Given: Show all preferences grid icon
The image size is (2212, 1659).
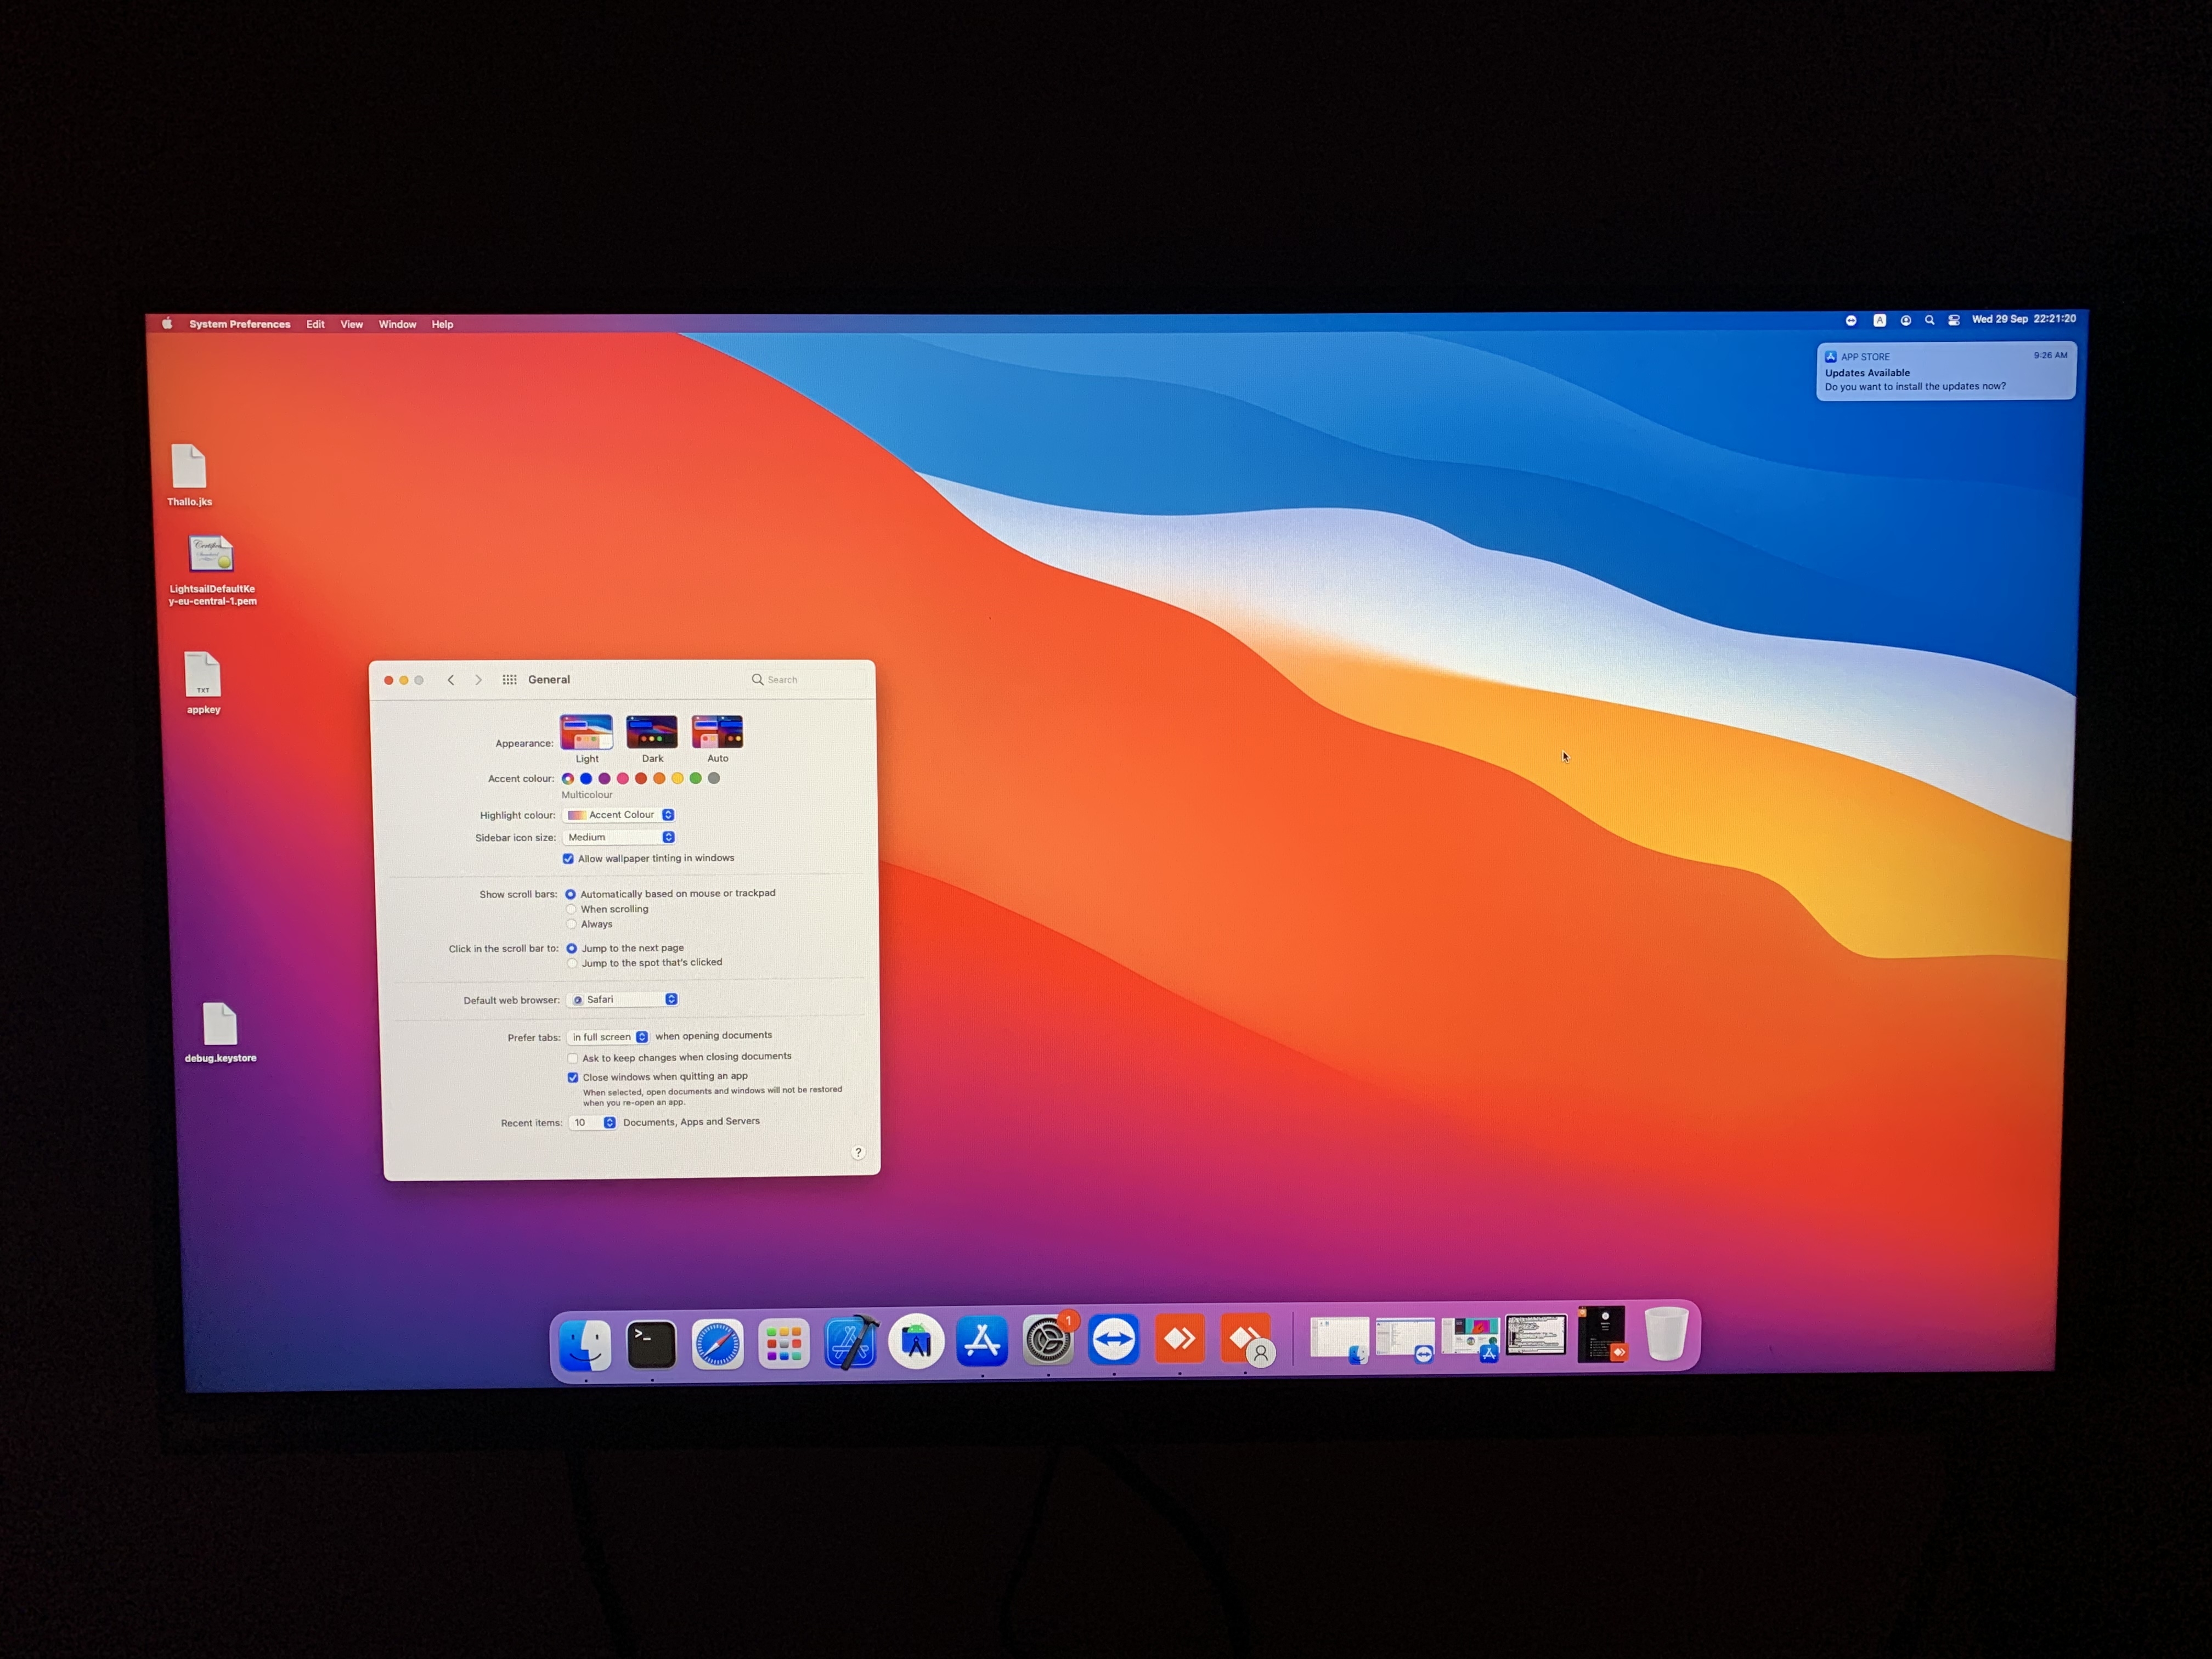Looking at the screenshot, I should pyautogui.click(x=509, y=679).
